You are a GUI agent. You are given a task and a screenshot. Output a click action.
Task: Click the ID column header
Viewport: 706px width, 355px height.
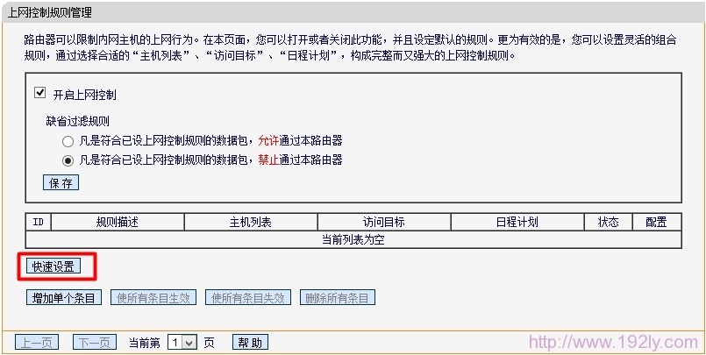pyautogui.click(x=39, y=222)
